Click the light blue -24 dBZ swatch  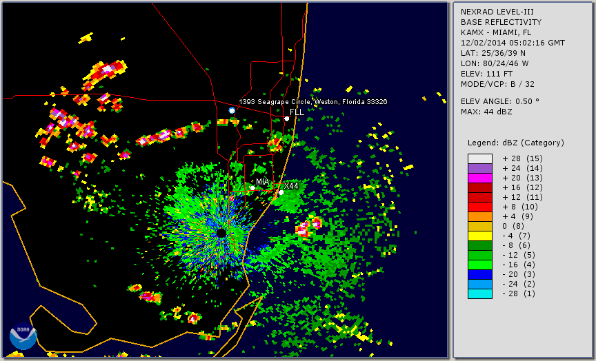(479, 285)
